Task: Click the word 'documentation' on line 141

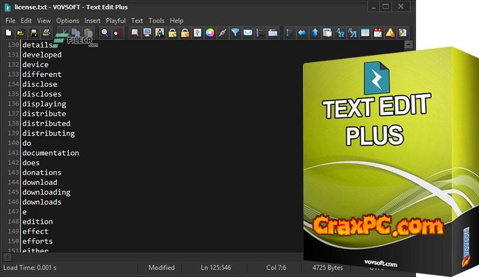Action: coord(50,153)
